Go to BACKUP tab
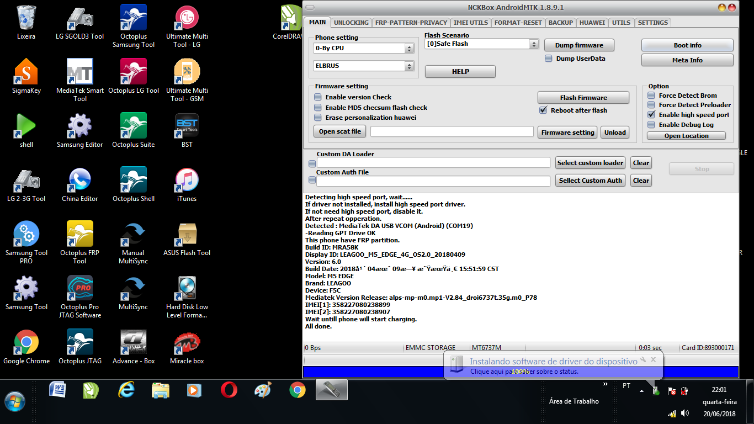Viewport: 754px width, 424px height. (561, 23)
